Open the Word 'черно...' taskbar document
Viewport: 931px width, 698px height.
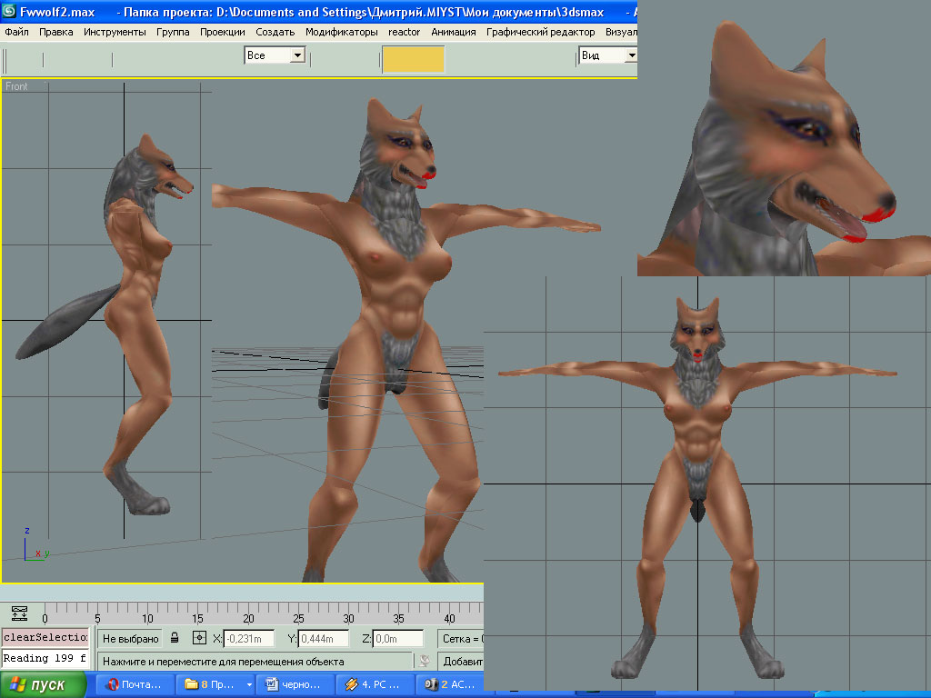(x=295, y=684)
